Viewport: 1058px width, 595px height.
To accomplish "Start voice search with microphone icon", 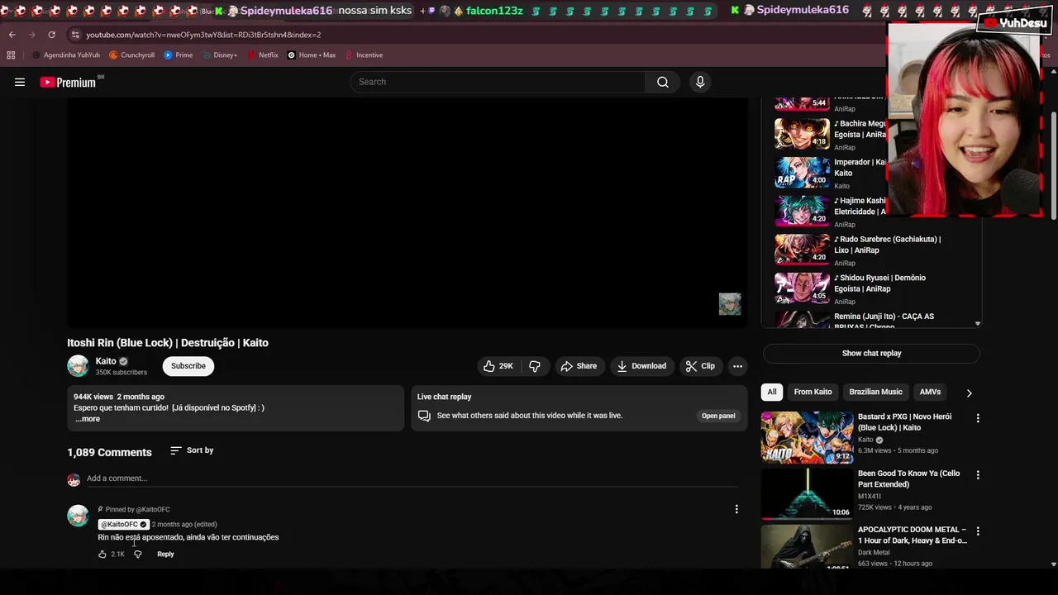I will pyautogui.click(x=700, y=82).
